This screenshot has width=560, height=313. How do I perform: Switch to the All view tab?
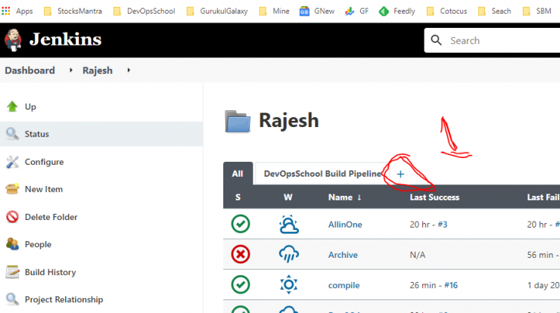[x=238, y=174]
